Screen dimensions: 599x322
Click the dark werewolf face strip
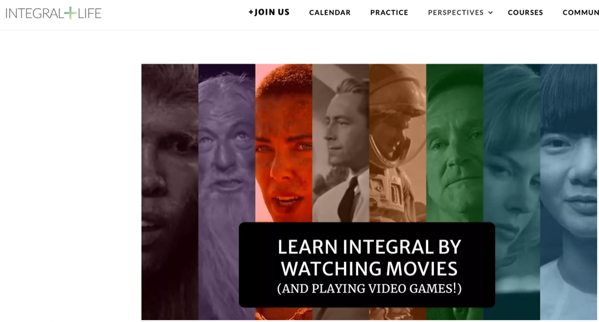coord(170,191)
